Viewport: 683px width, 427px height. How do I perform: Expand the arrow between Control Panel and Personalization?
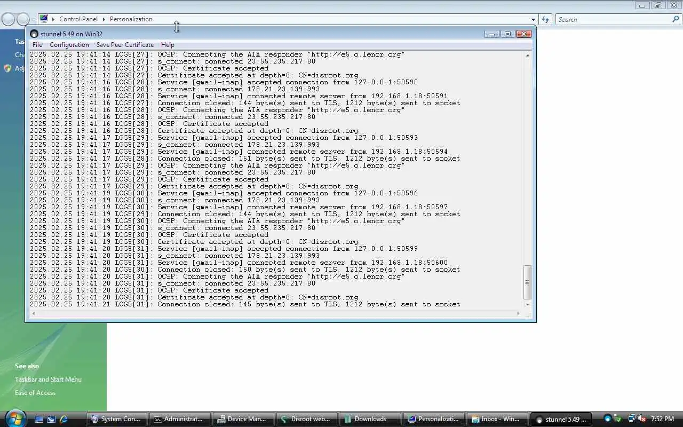[104, 19]
